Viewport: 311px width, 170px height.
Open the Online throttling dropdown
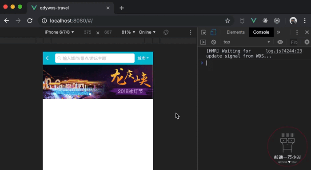147,32
